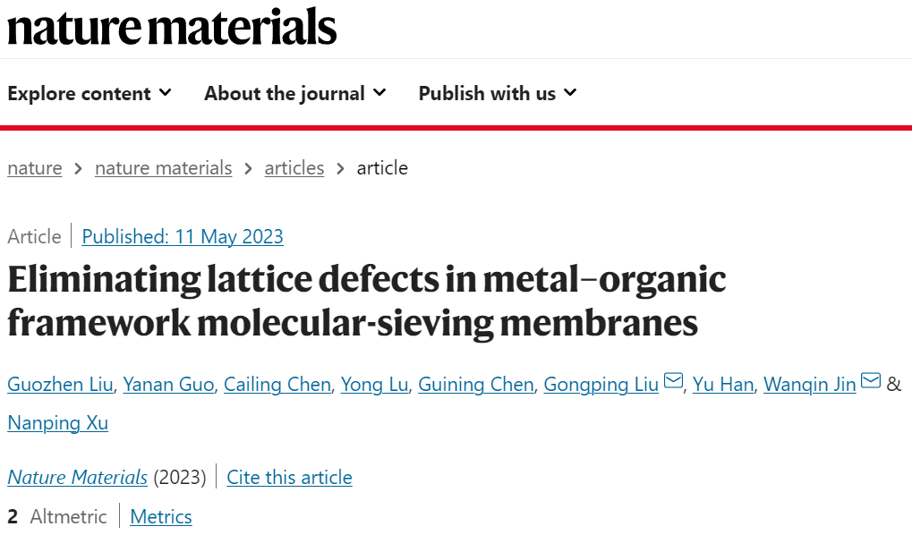Click the nature materials logo
This screenshot has height=552, width=912.
pos(172,28)
